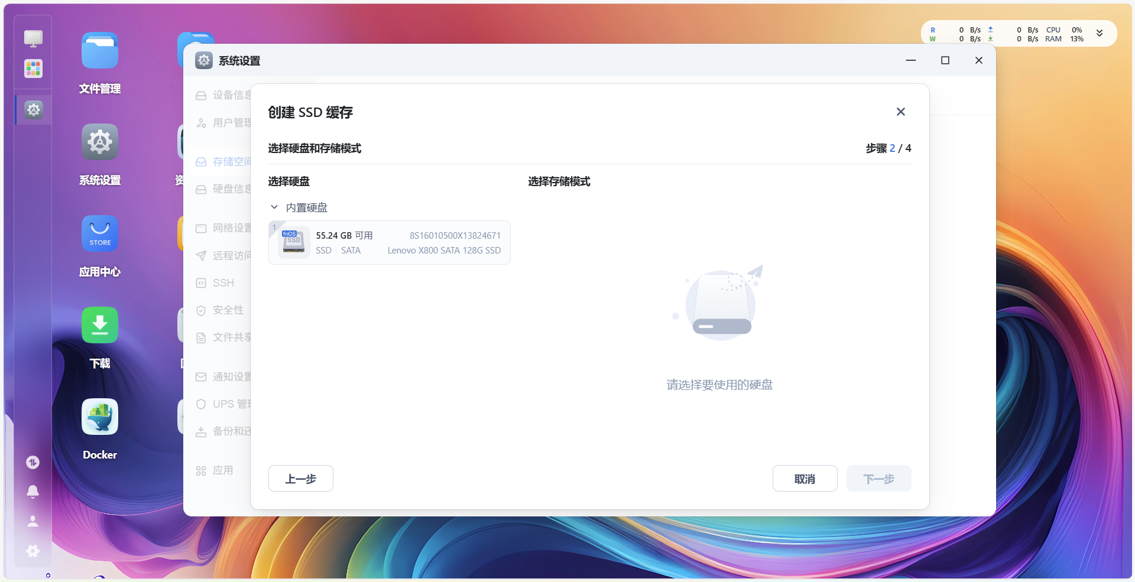1135x582 pixels.
Task: Click the 选择存储模式 heading
Action: (559, 181)
